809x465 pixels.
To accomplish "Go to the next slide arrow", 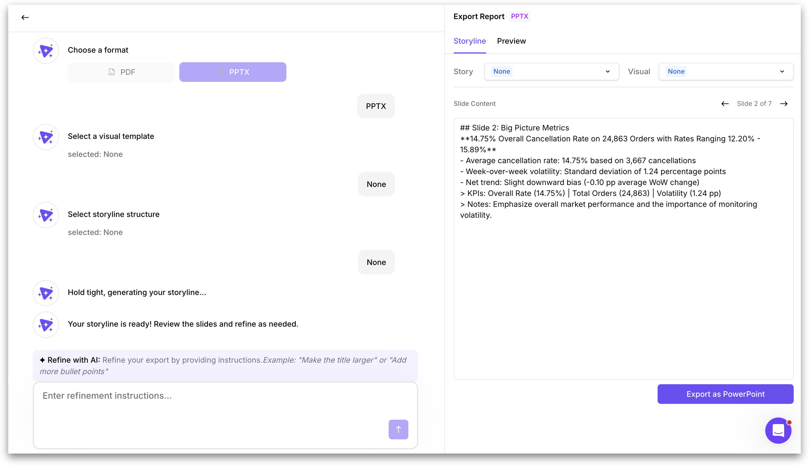I will click(784, 104).
